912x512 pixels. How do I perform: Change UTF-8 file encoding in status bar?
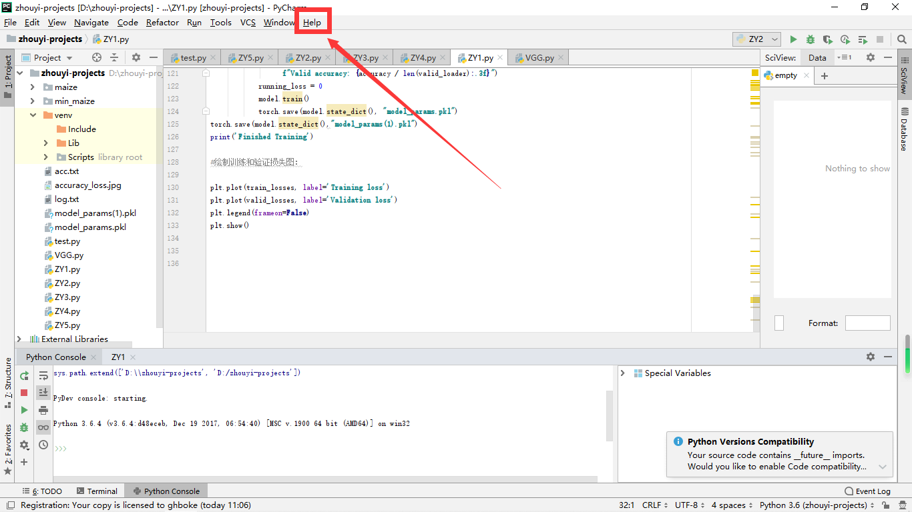[689, 505]
